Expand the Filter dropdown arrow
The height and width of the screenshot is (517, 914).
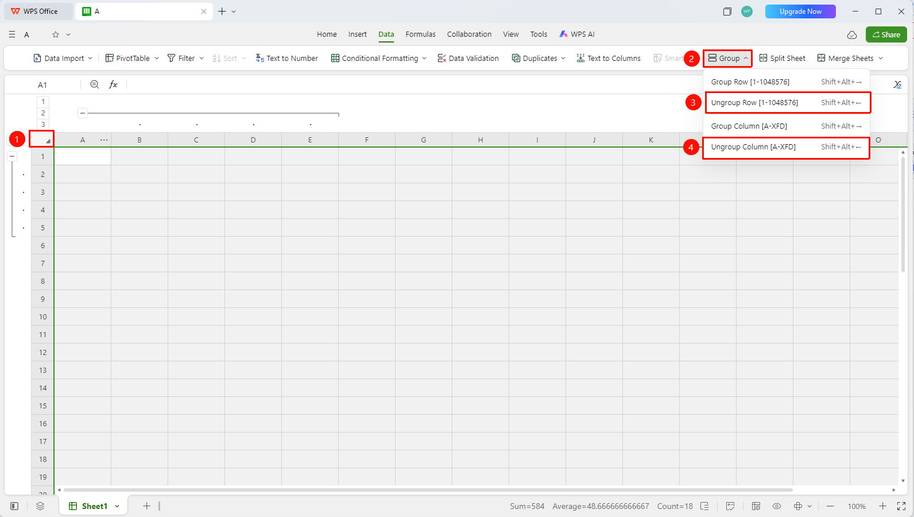pos(202,58)
